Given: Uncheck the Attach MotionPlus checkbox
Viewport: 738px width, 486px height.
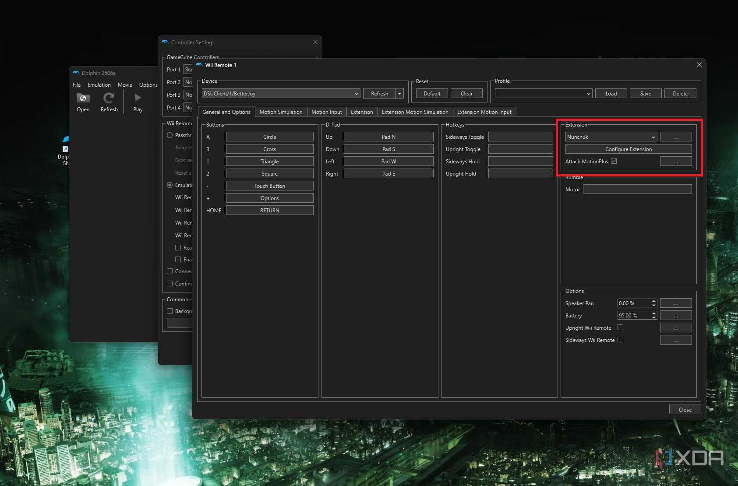Looking at the screenshot, I should click(x=614, y=161).
